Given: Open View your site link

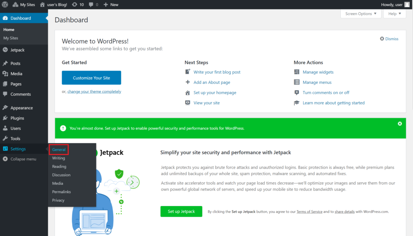Looking at the screenshot, I should [x=206, y=103].
